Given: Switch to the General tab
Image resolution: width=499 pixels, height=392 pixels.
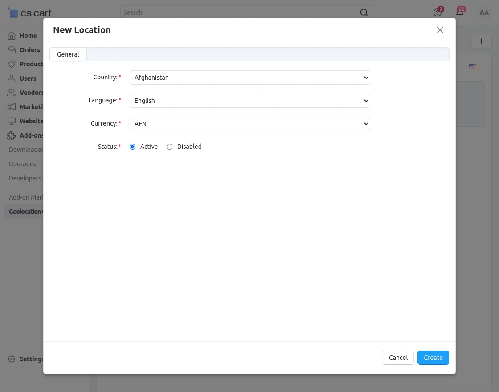Looking at the screenshot, I should point(68,54).
